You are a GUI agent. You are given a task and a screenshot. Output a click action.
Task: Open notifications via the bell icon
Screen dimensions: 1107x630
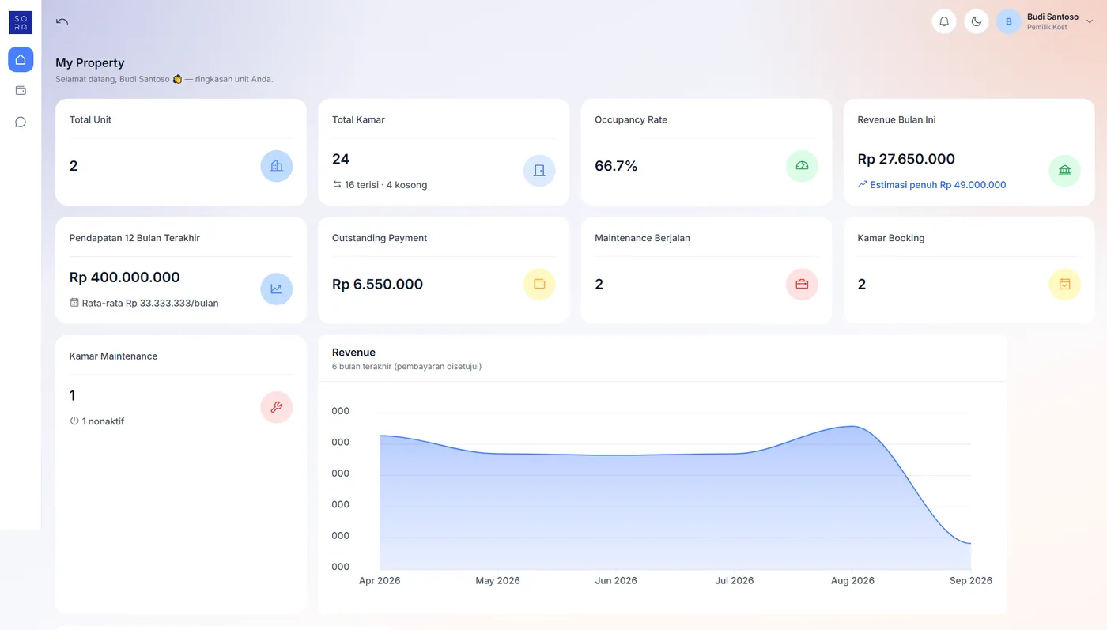tap(944, 21)
